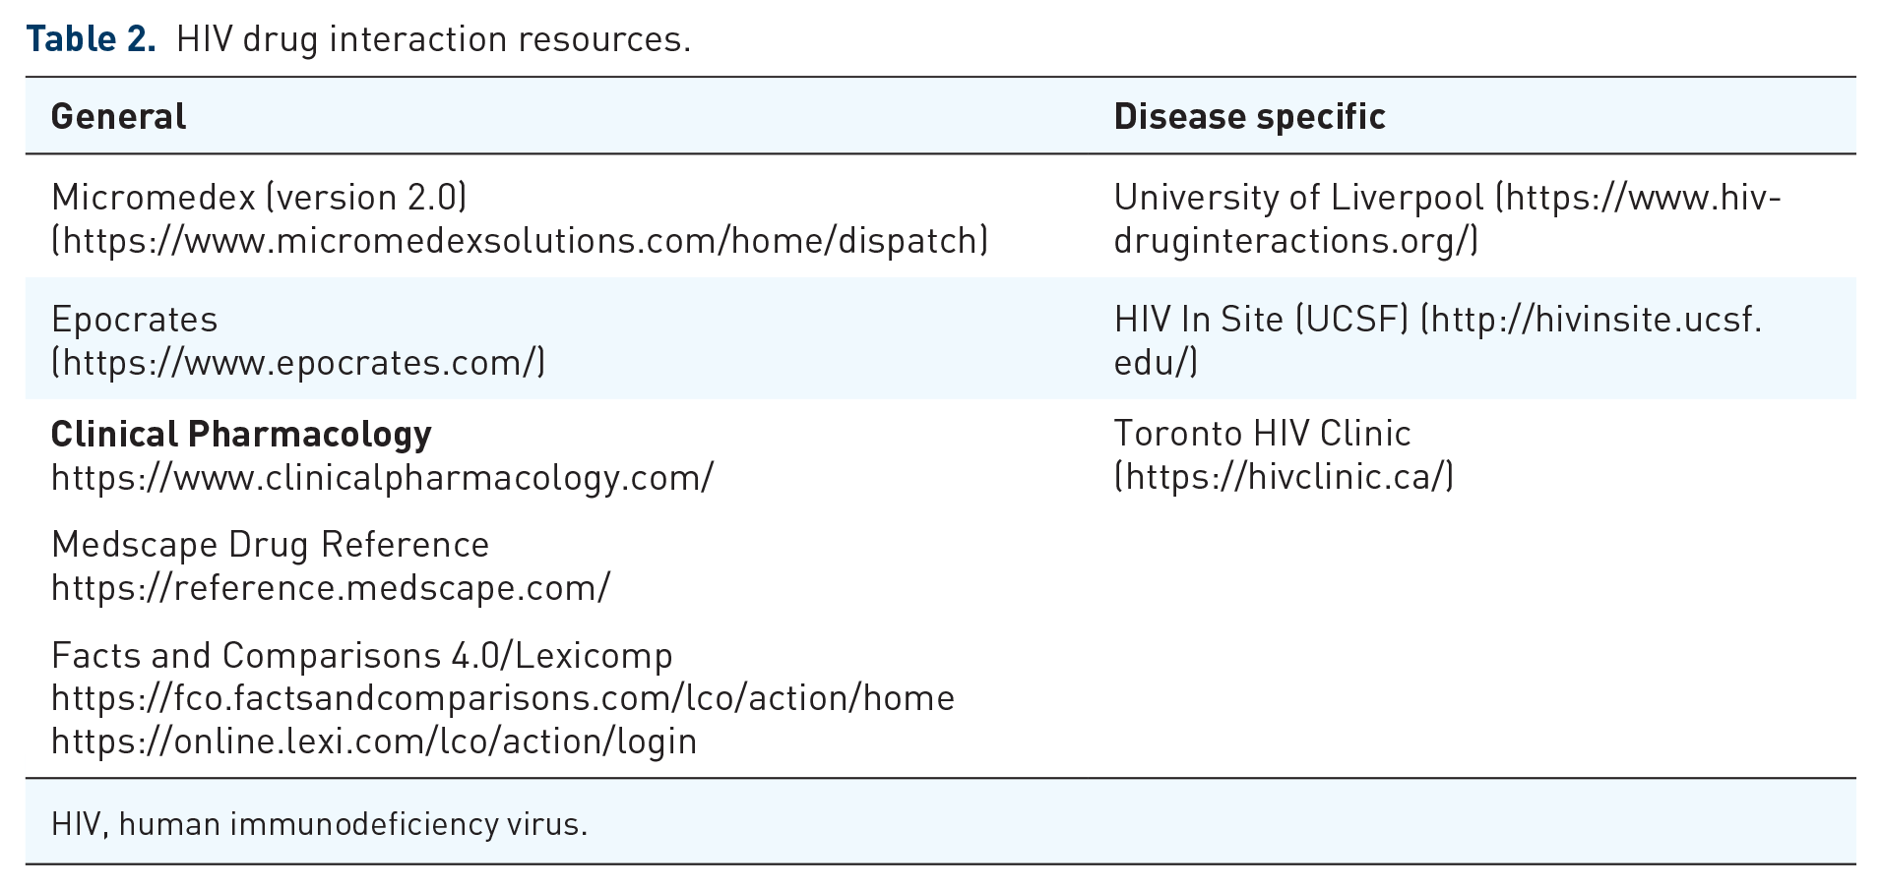Click the Epocrates resource name

pyautogui.click(x=135, y=320)
